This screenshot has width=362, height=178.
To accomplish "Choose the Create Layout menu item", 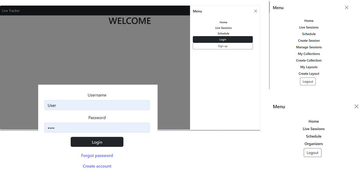I will coord(309,74).
